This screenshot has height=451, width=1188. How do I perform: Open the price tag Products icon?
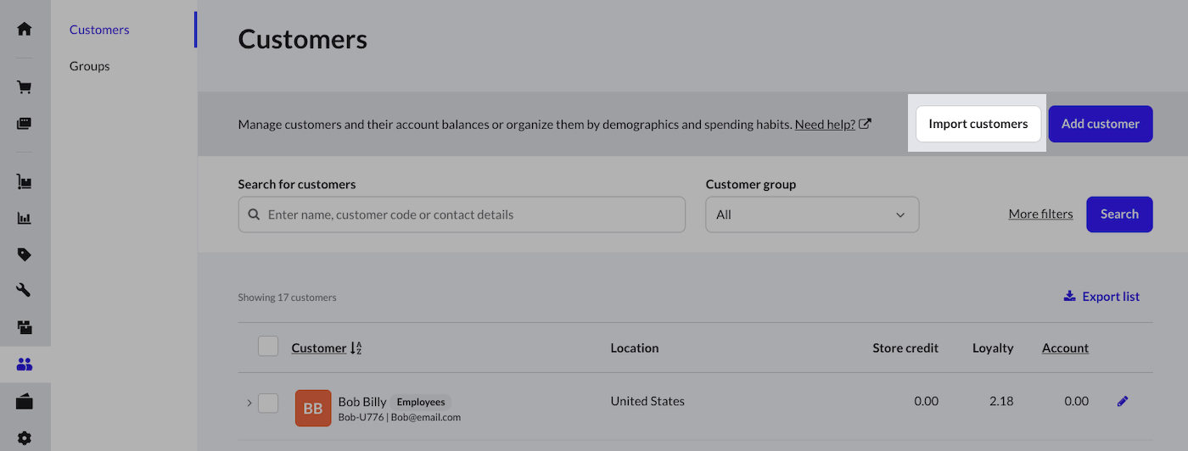25,254
